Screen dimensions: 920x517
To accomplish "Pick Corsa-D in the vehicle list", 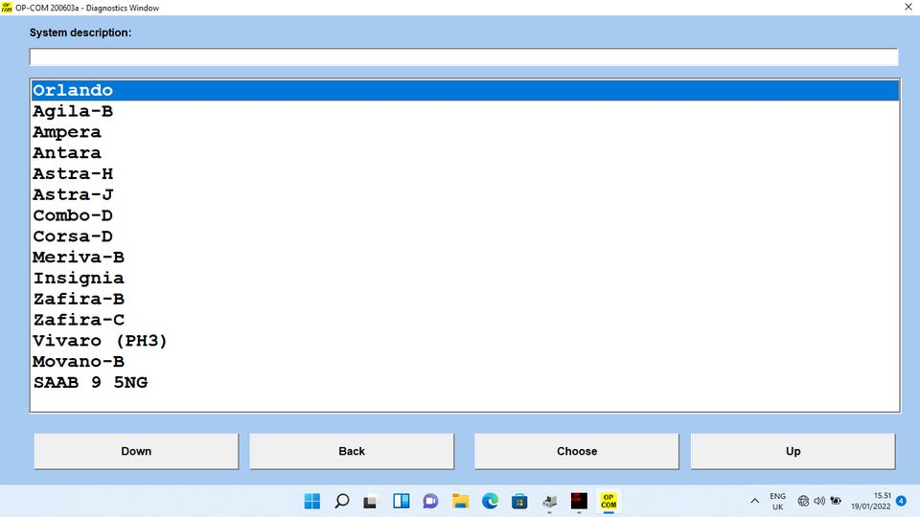I will pyautogui.click(x=465, y=236).
